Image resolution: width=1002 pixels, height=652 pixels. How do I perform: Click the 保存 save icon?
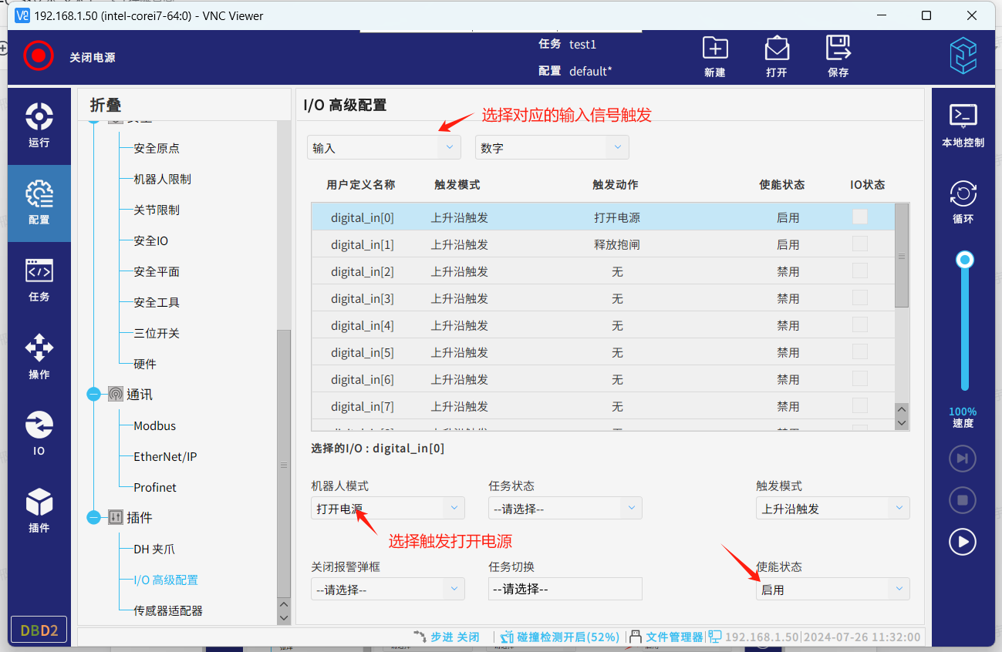coord(838,49)
